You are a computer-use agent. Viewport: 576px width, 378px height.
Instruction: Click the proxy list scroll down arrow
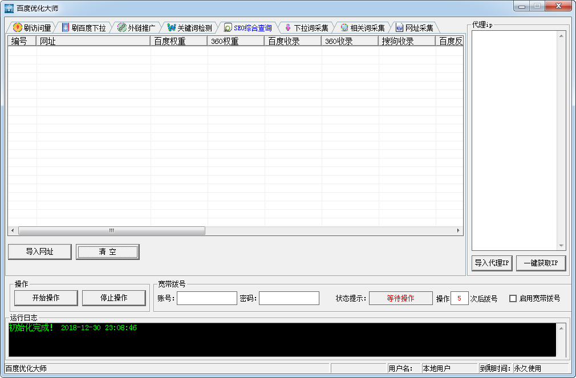point(561,245)
